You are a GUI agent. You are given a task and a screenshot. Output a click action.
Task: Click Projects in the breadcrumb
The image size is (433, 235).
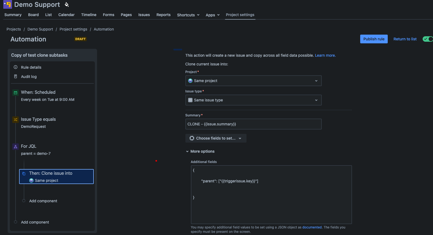(x=14, y=29)
